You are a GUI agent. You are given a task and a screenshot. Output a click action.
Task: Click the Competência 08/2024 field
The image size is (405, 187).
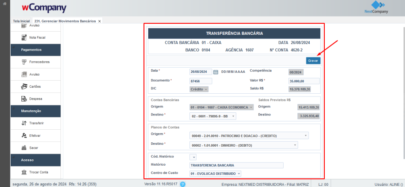pyautogui.click(x=296, y=73)
